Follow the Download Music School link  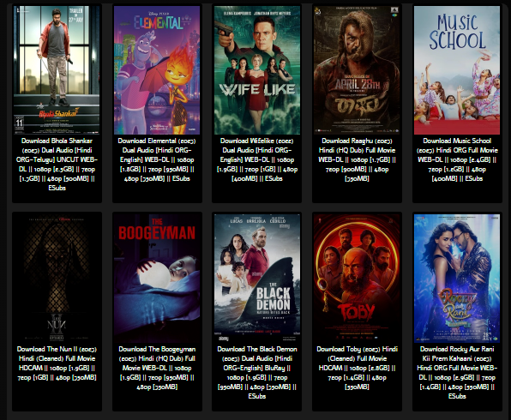pos(457,159)
